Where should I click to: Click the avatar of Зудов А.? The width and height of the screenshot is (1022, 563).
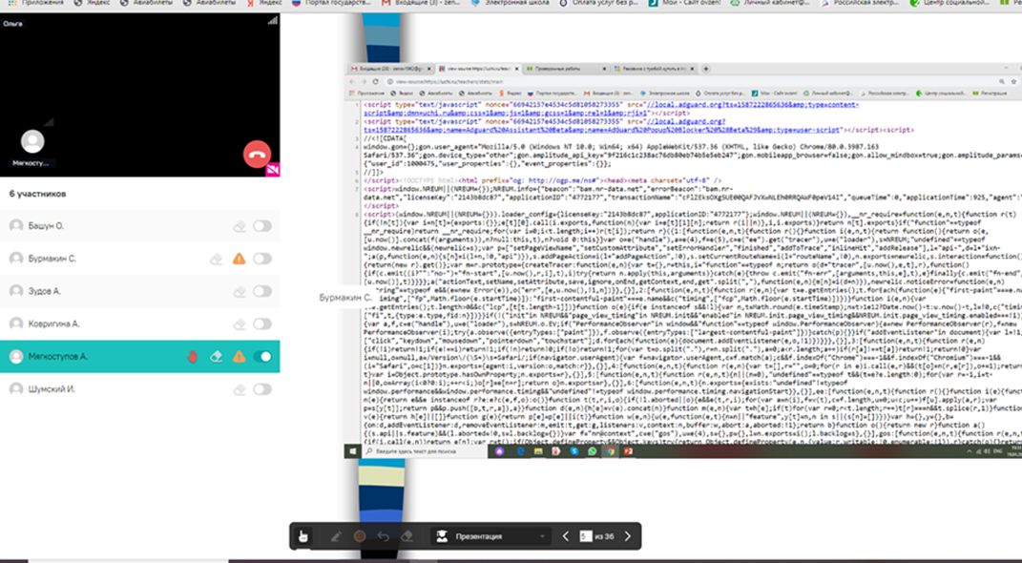click(x=16, y=291)
